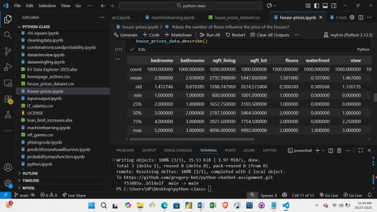Run All notebook cells
The image size is (377, 212).
(210, 35)
